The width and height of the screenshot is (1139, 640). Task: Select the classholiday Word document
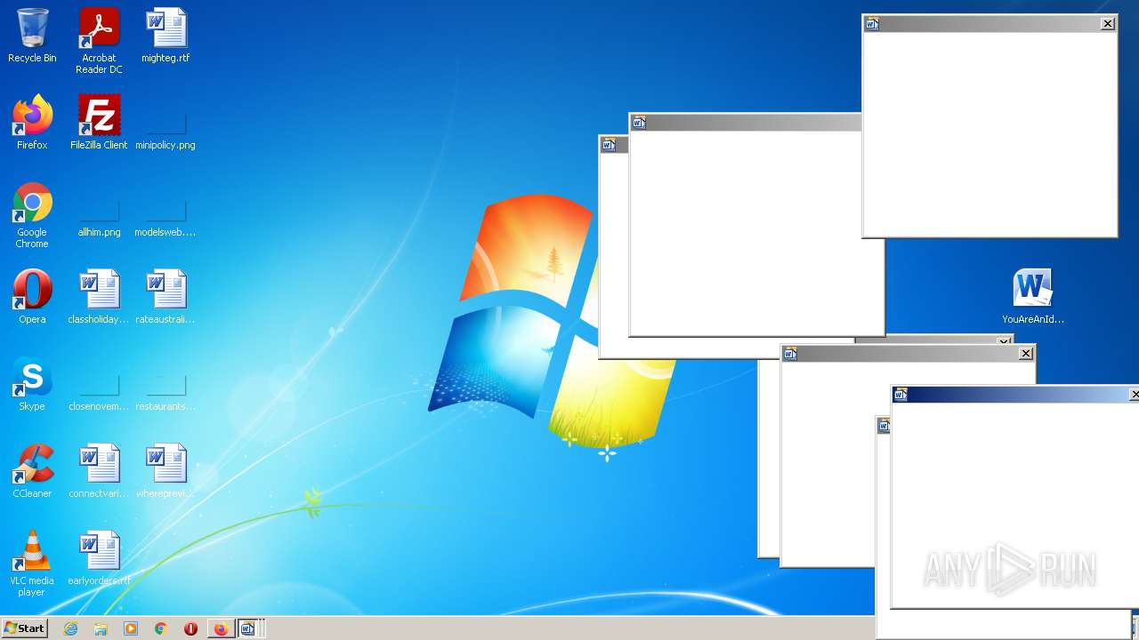click(99, 297)
